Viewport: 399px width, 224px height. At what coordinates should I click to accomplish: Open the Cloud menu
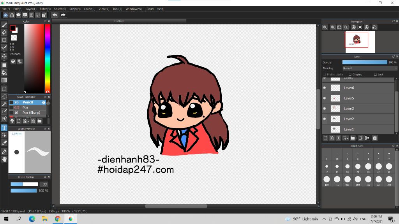[x=149, y=9]
